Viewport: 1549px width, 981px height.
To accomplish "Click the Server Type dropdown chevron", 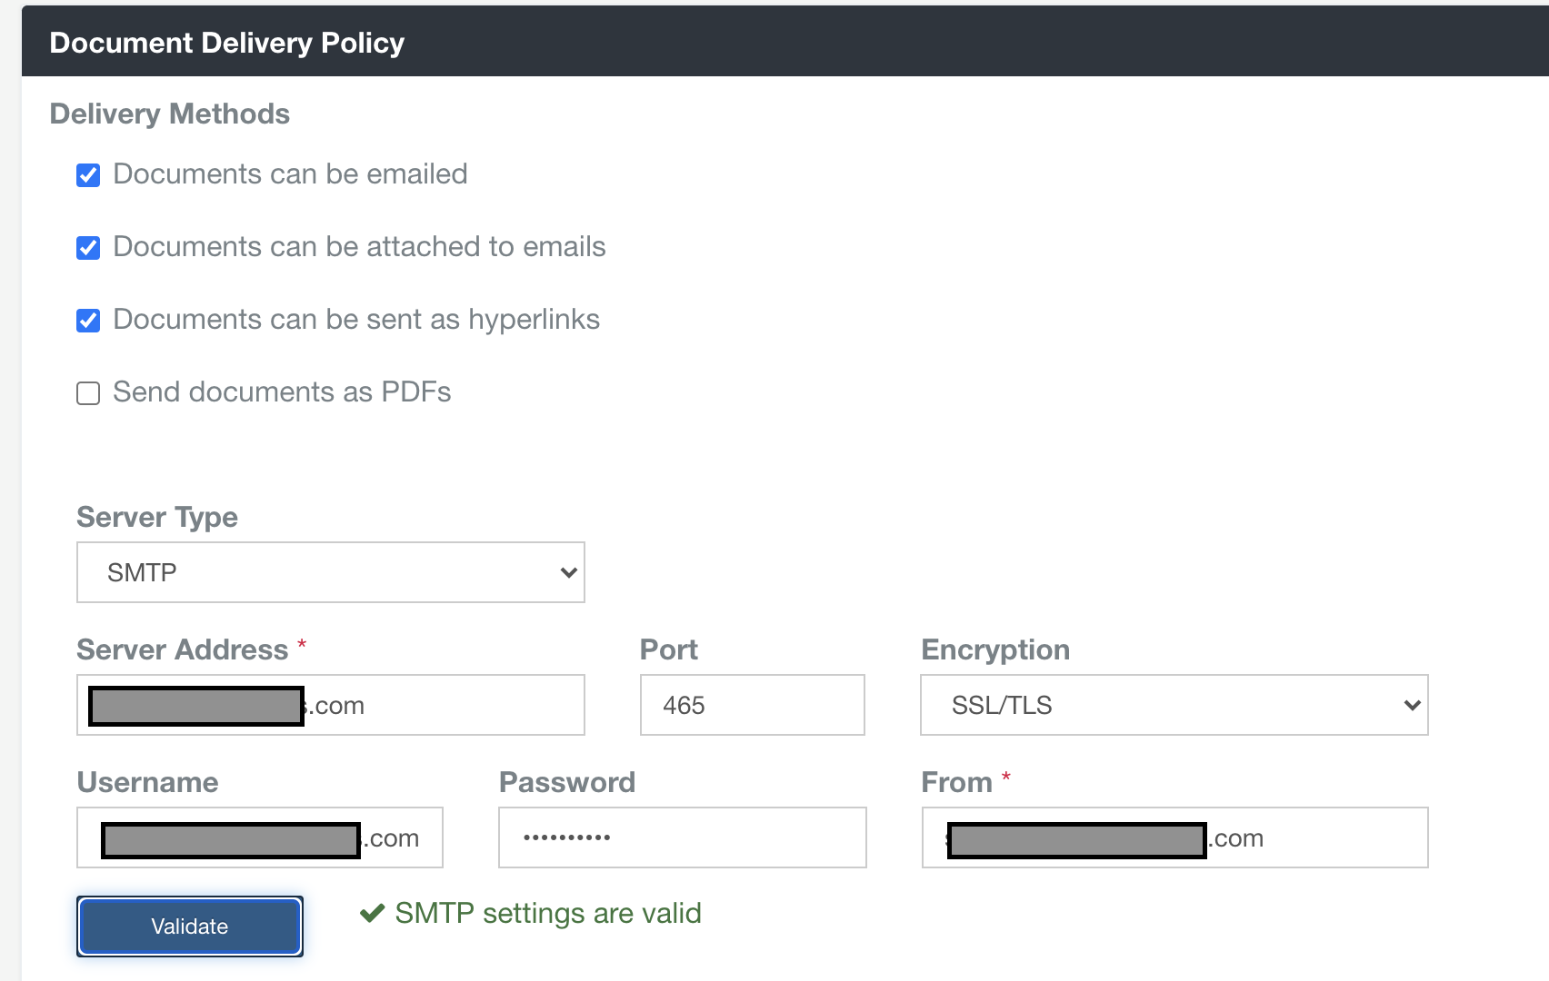I will coord(568,572).
